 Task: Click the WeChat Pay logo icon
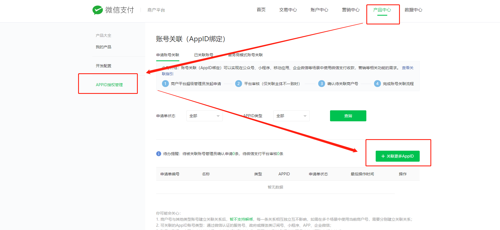pos(98,10)
